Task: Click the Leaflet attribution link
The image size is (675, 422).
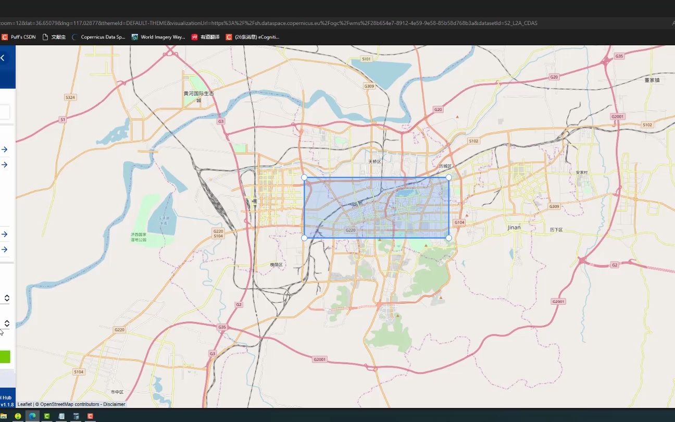Action: [24, 404]
